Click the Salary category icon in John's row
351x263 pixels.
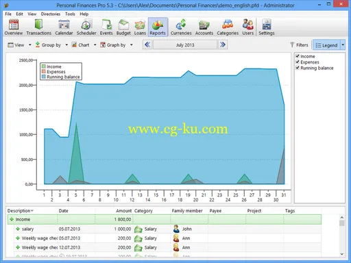(138, 229)
